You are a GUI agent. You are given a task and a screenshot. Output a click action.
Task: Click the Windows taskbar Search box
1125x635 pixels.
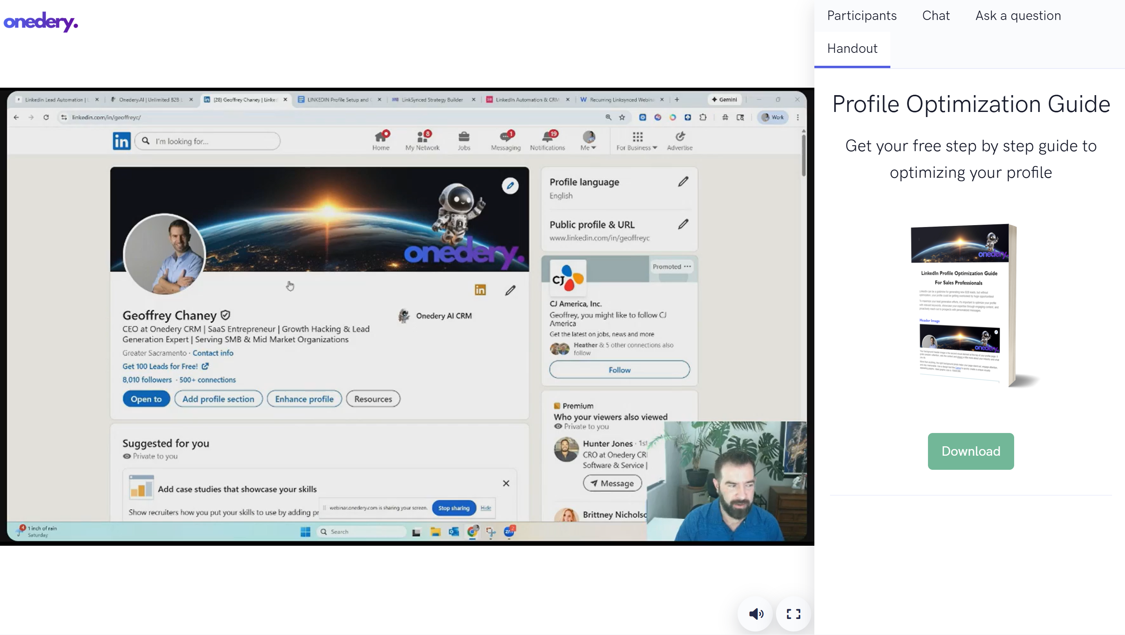click(361, 532)
